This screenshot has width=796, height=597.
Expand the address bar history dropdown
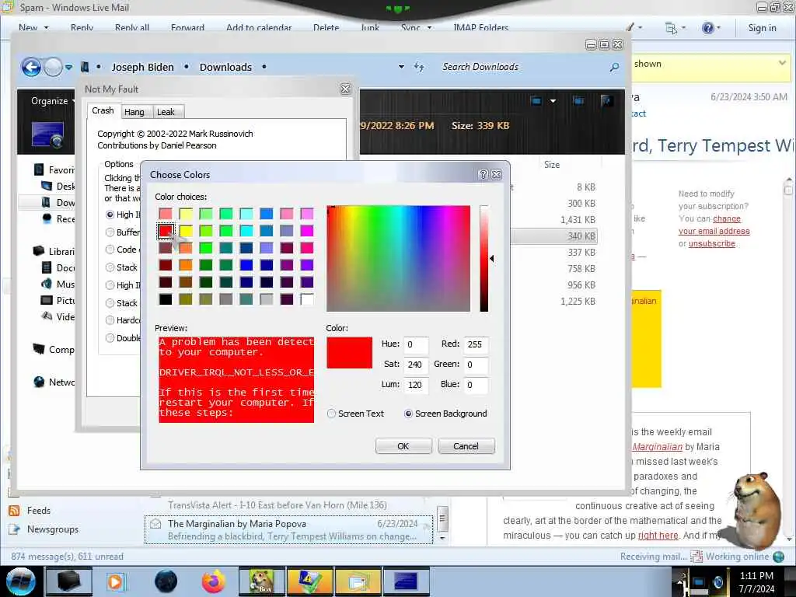point(401,67)
